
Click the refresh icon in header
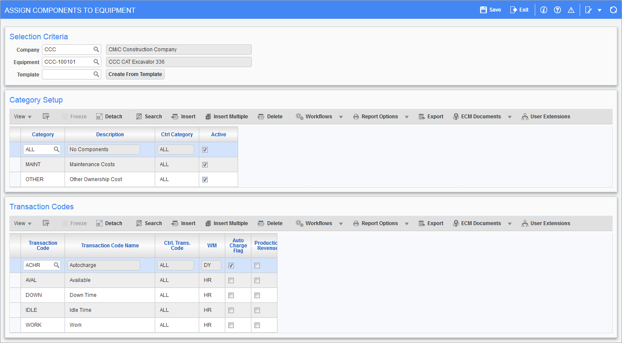pos(613,10)
